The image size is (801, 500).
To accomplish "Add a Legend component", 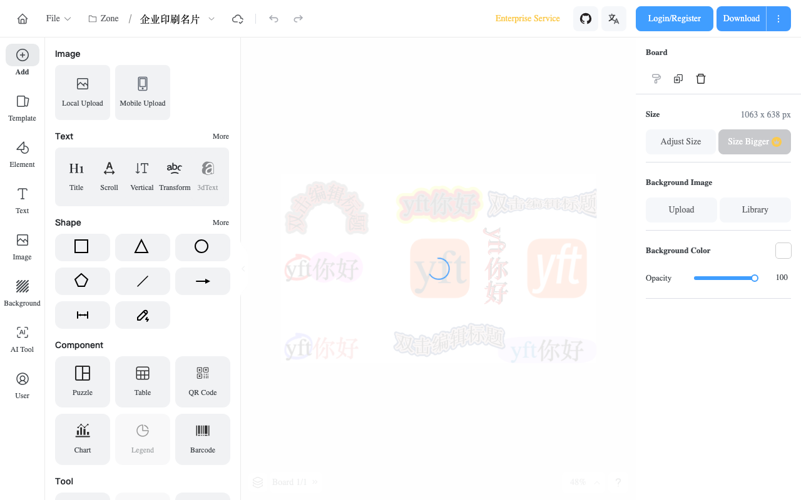I will click(143, 439).
